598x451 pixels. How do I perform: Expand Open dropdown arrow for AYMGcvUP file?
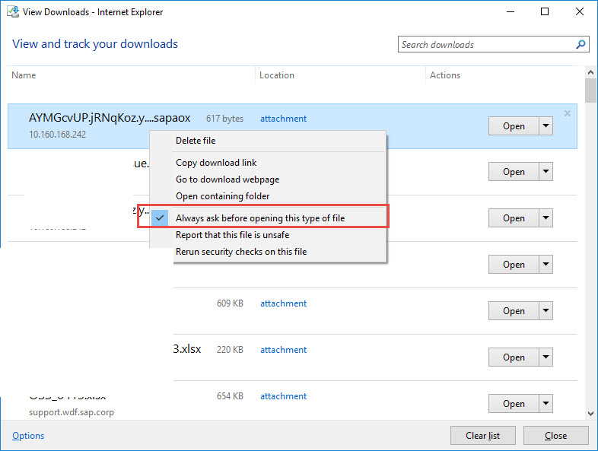546,126
